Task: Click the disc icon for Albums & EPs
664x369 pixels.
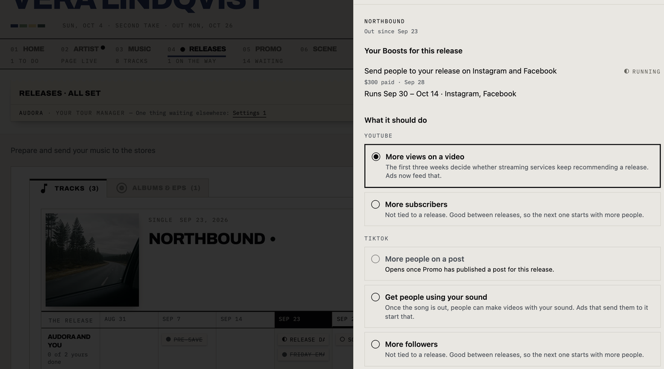Action: click(121, 188)
